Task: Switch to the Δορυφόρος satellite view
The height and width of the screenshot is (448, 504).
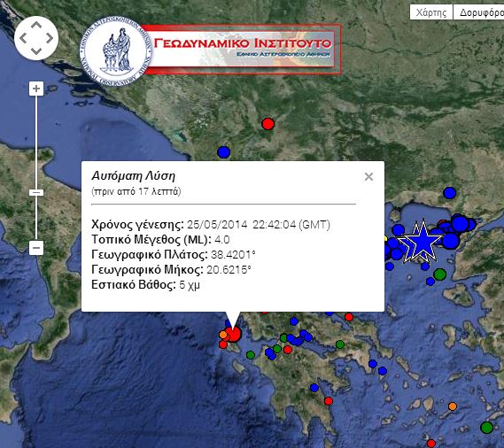Action: pyautogui.click(x=479, y=12)
